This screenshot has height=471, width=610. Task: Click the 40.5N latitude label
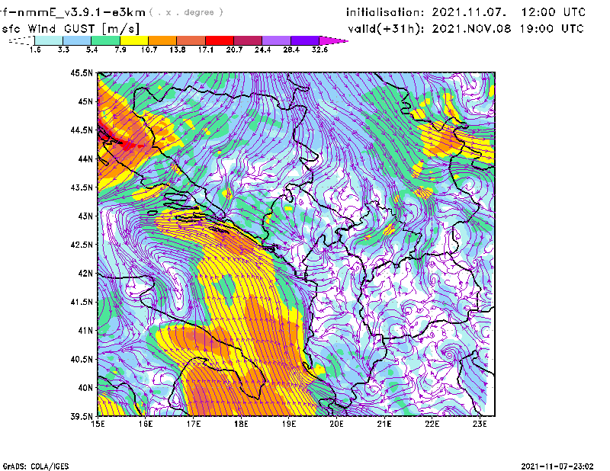coord(82,359)
